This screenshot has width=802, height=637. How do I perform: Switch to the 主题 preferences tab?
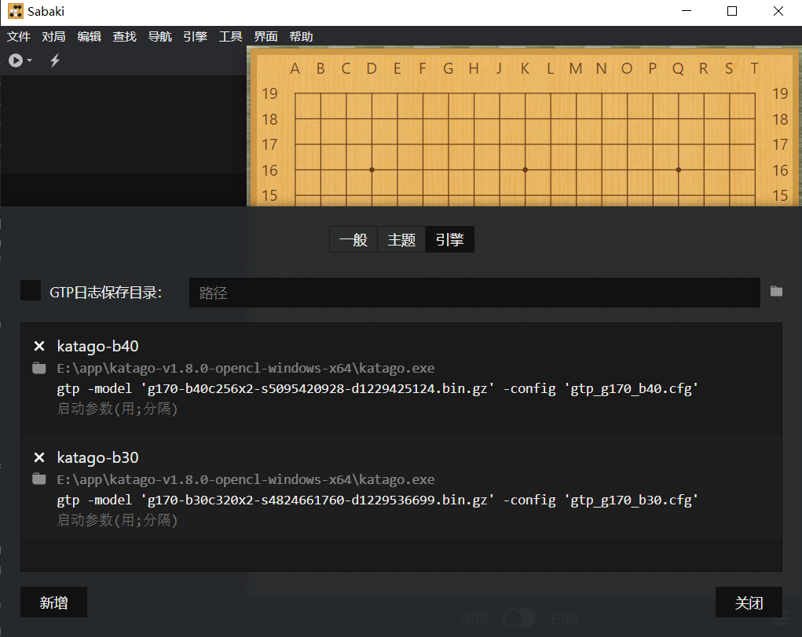click(x=401, y=239)
